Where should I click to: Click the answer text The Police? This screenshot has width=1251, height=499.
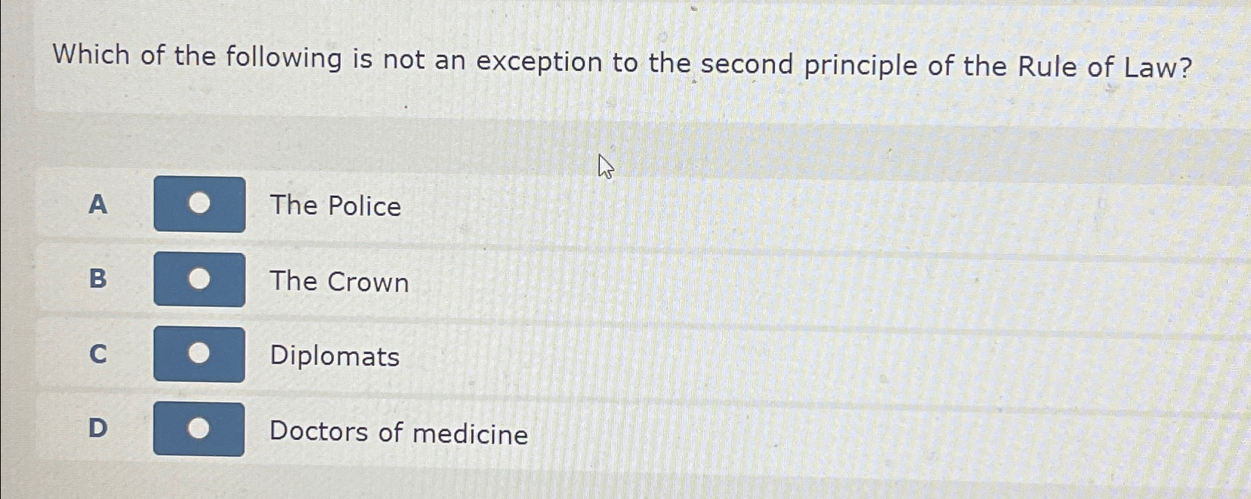(x=334, y=207)
